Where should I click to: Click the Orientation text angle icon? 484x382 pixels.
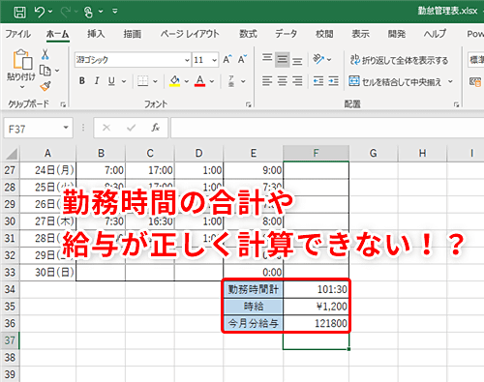click(318, 59)
